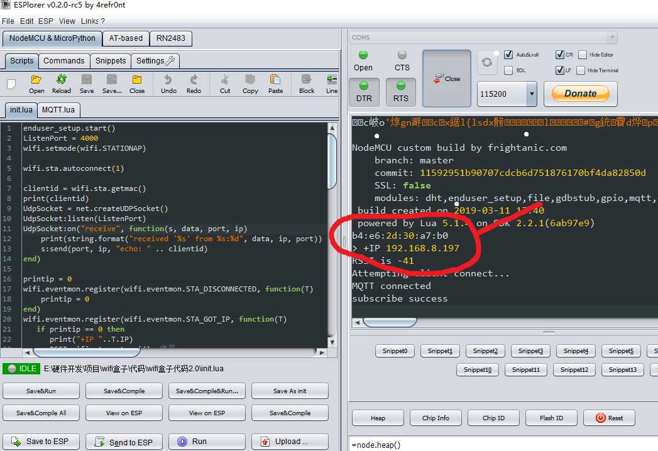Close the serial port connection

[x=447, y=79]
